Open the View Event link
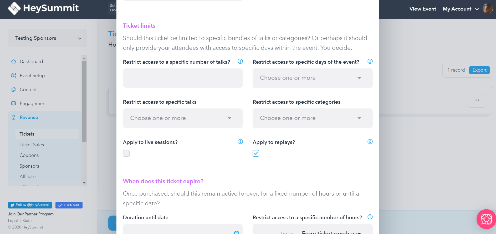Viewport: 496px width, 234px height. (423, 9)
